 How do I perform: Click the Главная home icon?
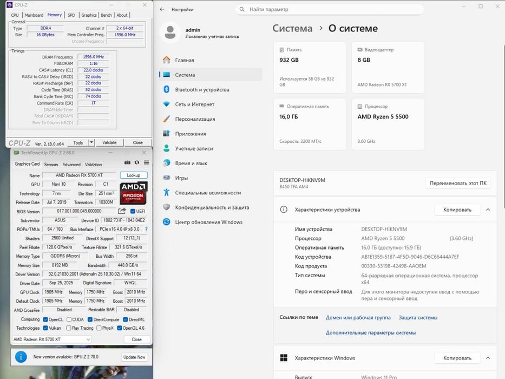pos(167,60)
